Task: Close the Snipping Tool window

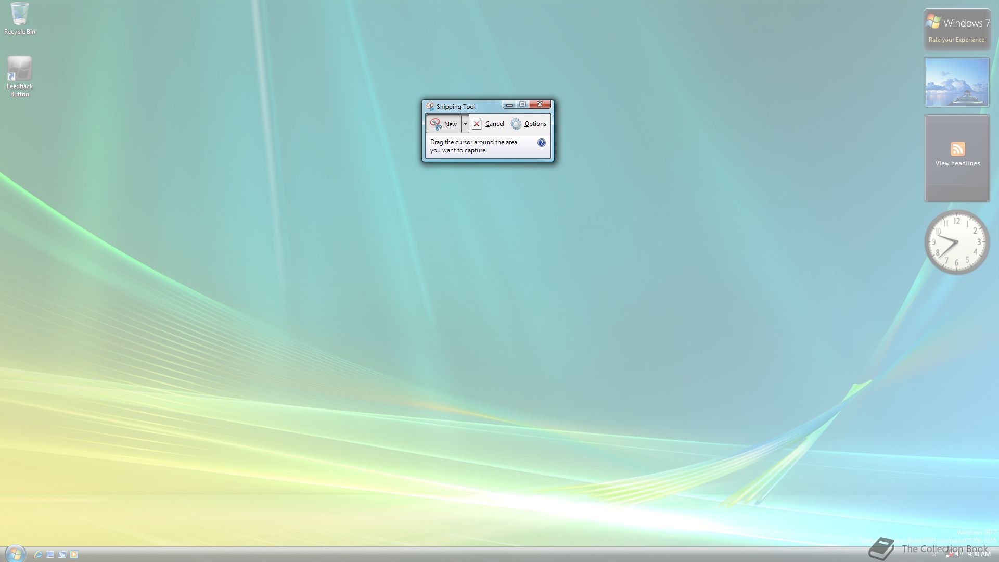Action: click(540, 105)
